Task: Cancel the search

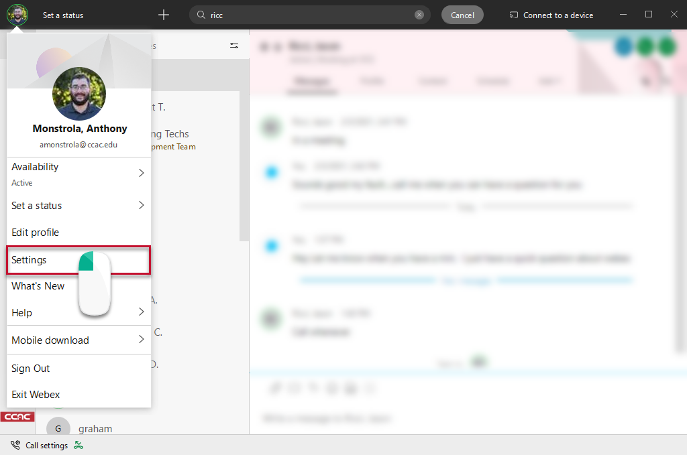Action: click(462, 15)
